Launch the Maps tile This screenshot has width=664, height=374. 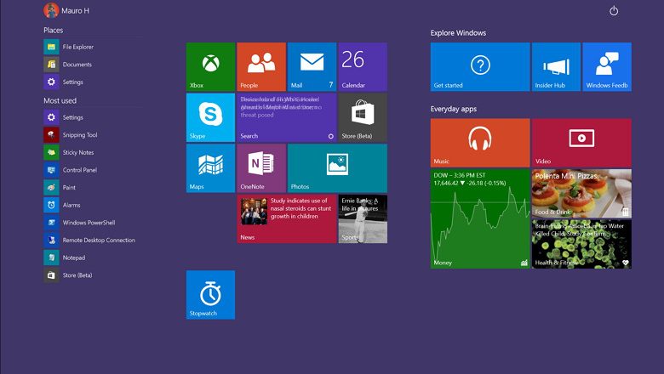[210, 168]
